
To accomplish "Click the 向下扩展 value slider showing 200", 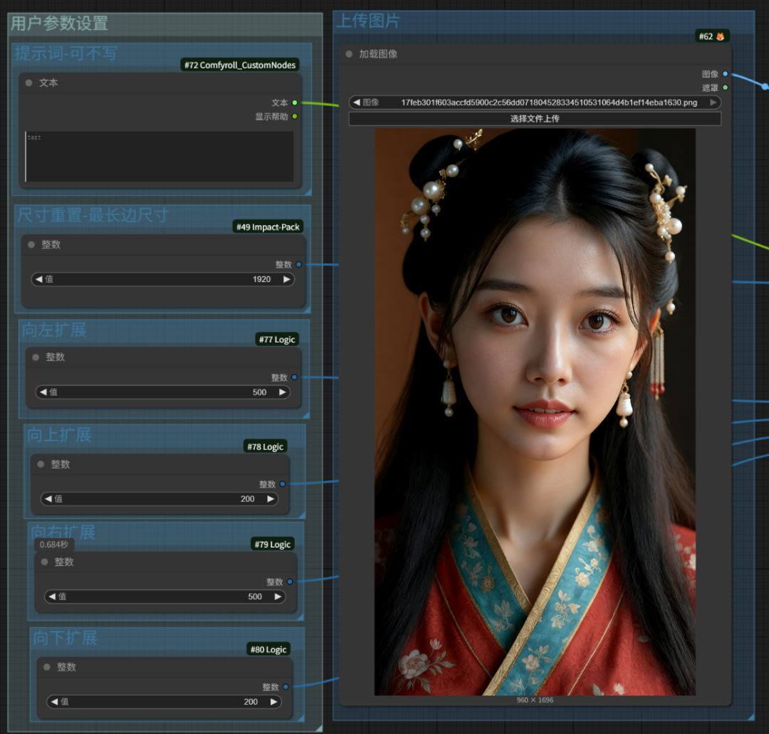I will tap(164, 702).
